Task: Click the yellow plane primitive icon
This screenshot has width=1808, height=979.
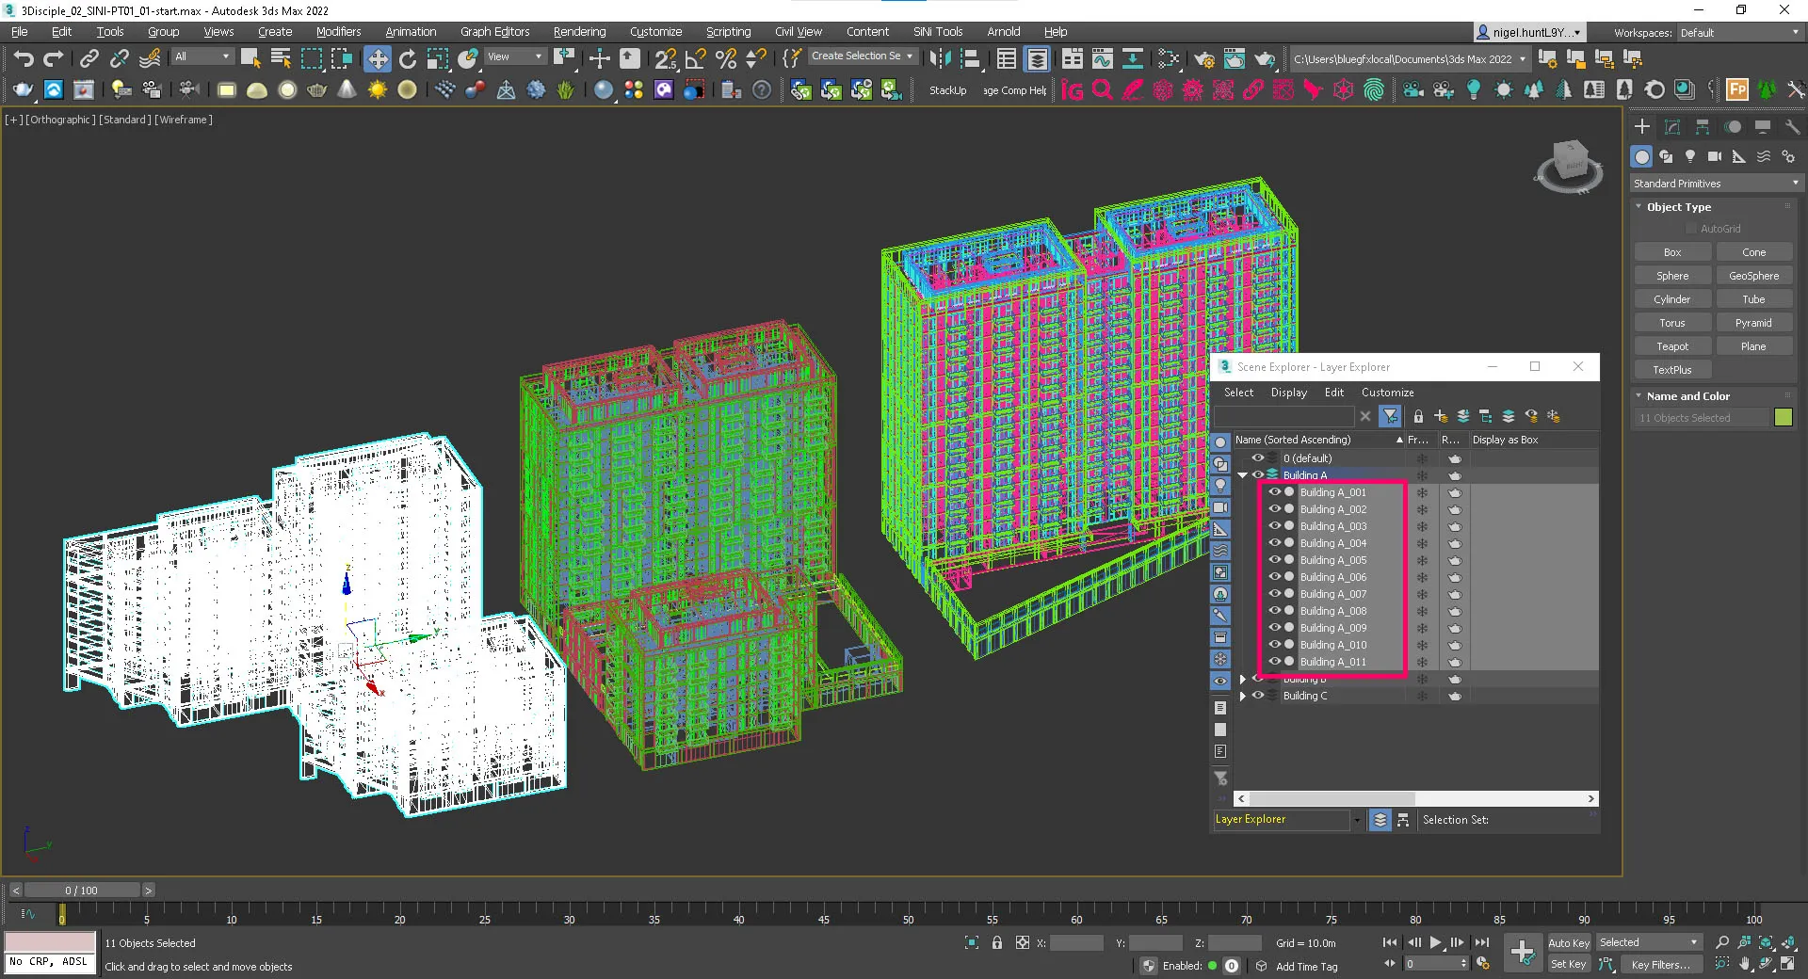Action: pyautogui.click(x=227, y=90)
